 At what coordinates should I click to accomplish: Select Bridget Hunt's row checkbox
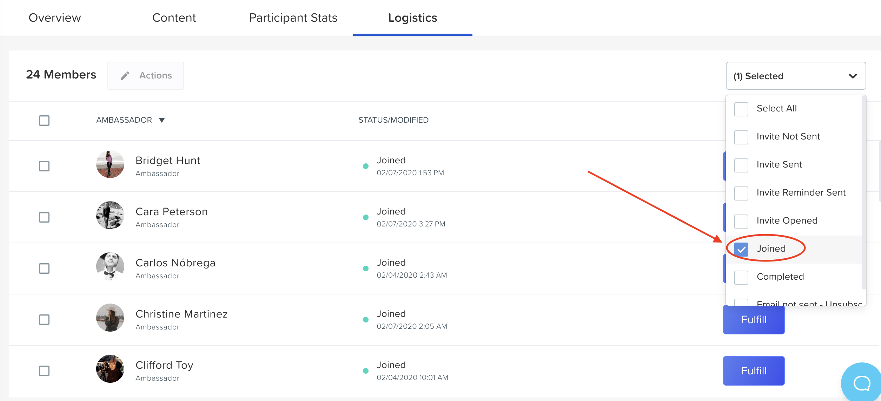click(x=44, y=166)
